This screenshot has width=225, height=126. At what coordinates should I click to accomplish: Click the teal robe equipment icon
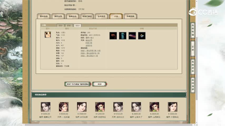coord(123,36)
